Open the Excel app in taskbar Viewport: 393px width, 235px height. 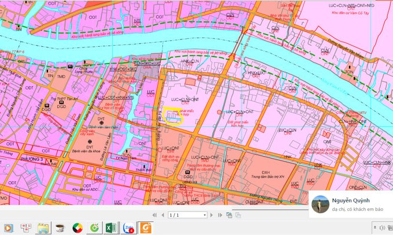(x=110, y=227)
